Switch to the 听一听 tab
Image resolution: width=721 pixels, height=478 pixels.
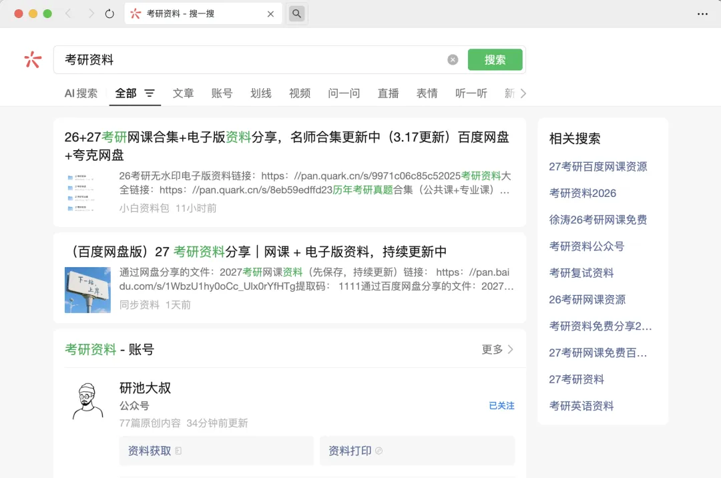click(x=471, y=93)
